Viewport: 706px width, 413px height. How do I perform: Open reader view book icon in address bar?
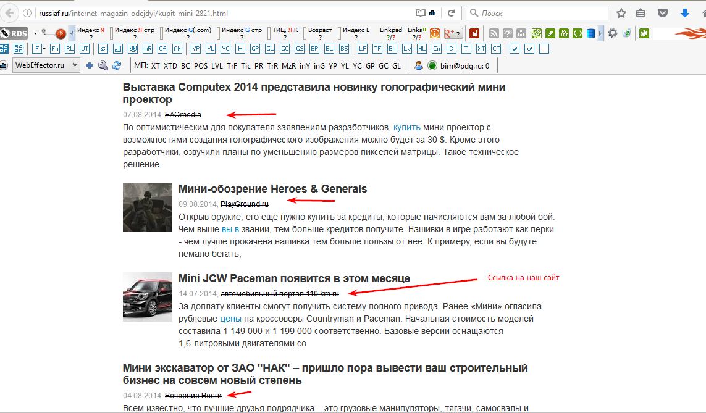(x=420, y=13)
